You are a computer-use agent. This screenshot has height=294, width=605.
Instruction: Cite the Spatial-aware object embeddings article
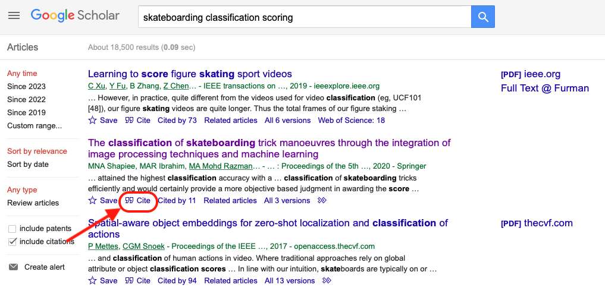(x=138, y=281)
